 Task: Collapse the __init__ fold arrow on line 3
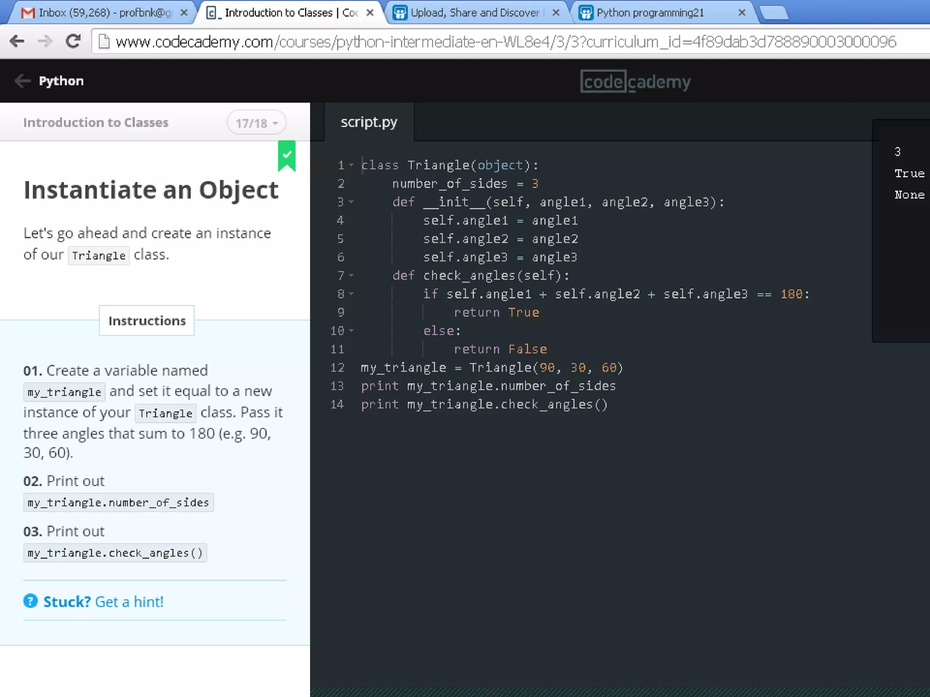[351, 202]
